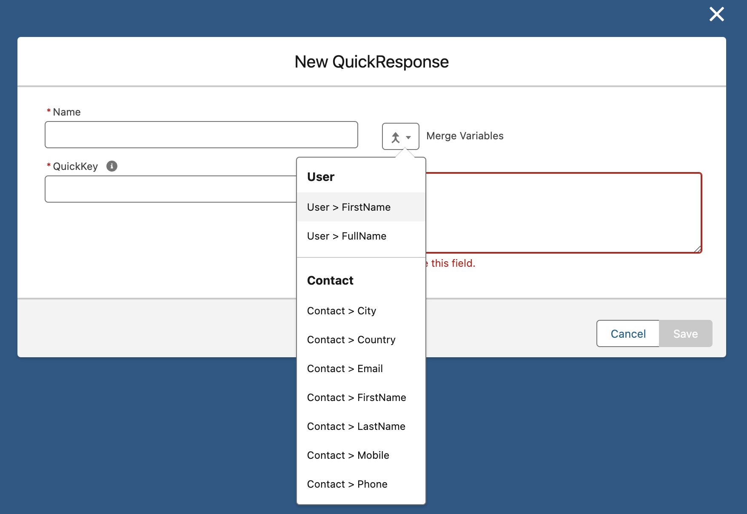Click the Merge Variables label text
This screenshot has width=747, height=514.
click(x=465, y=136)
